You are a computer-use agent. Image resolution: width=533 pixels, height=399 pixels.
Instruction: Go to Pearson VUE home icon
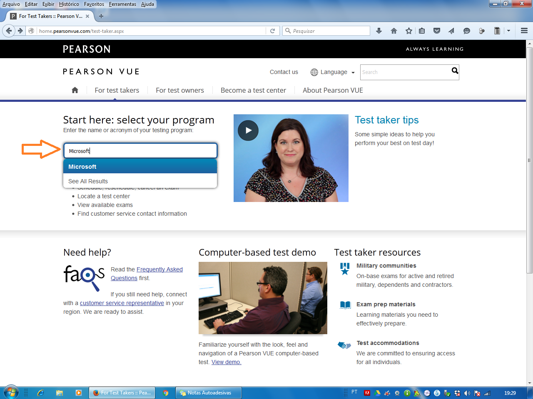(x=75, y=90)
